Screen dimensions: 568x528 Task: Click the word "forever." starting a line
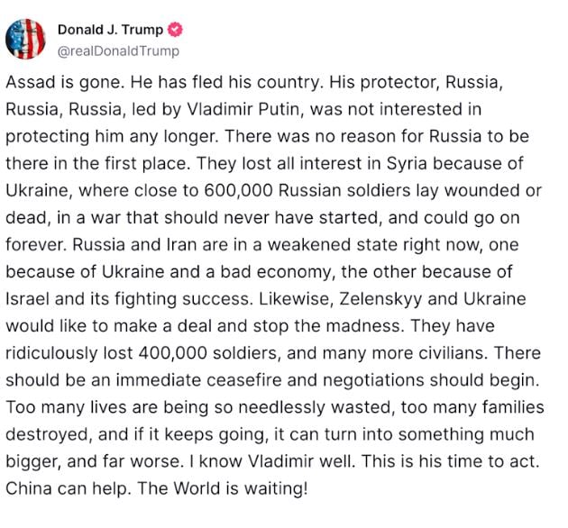coord(36,245)
